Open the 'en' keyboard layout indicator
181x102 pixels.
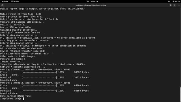point(169,1)
